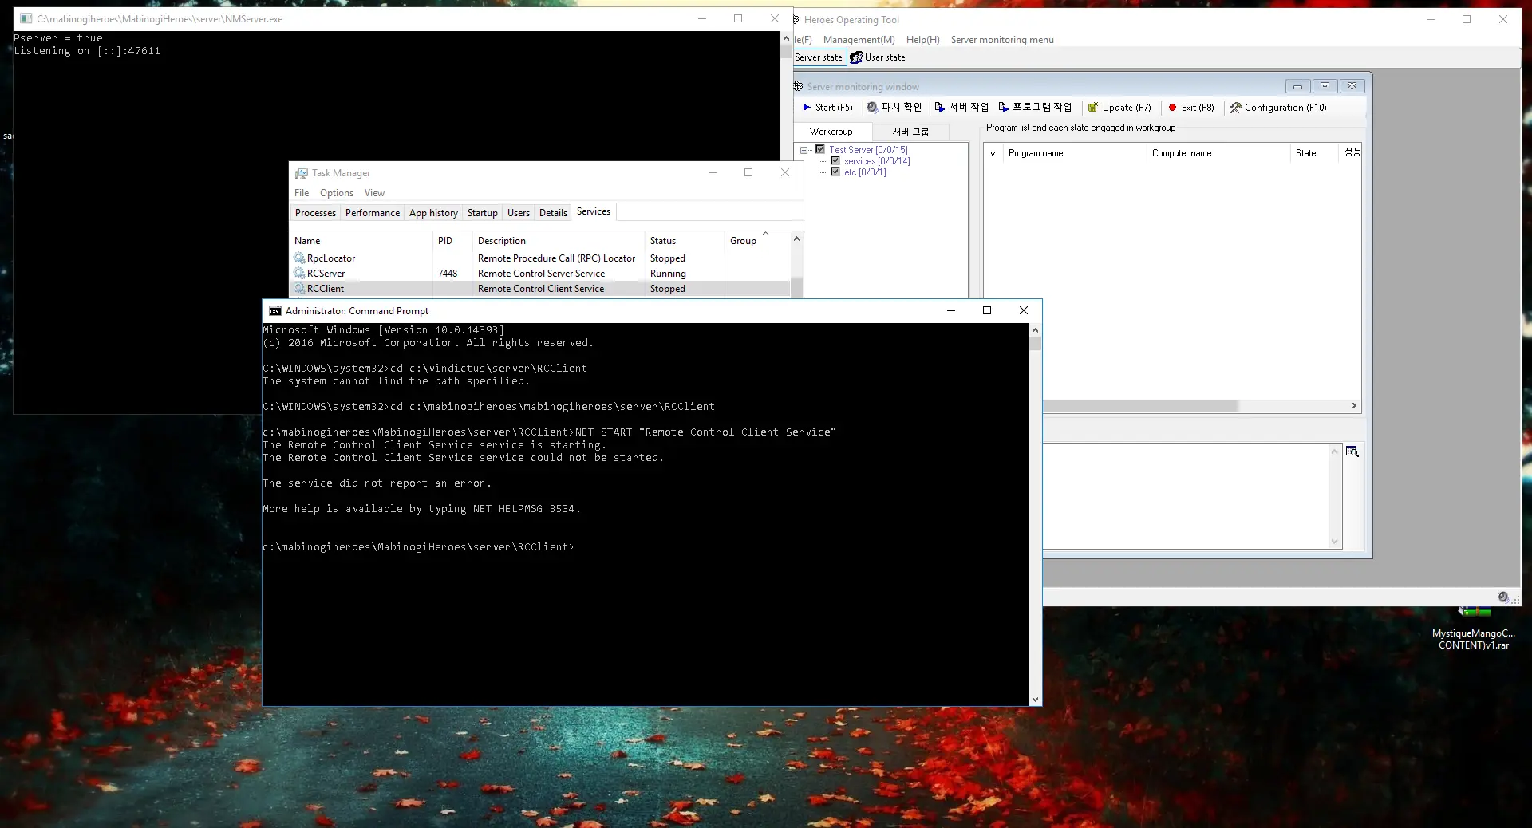
Task: Click the right arrow of program list scrollbar
Action: click(x=1354, y=406)
